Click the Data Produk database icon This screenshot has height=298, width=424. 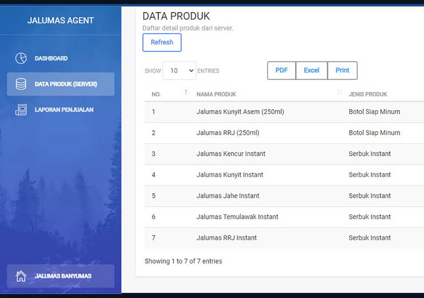(x=21, y=84)
